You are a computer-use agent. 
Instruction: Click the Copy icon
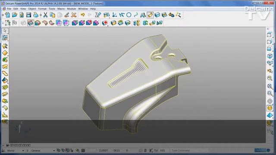coord(53,15)
